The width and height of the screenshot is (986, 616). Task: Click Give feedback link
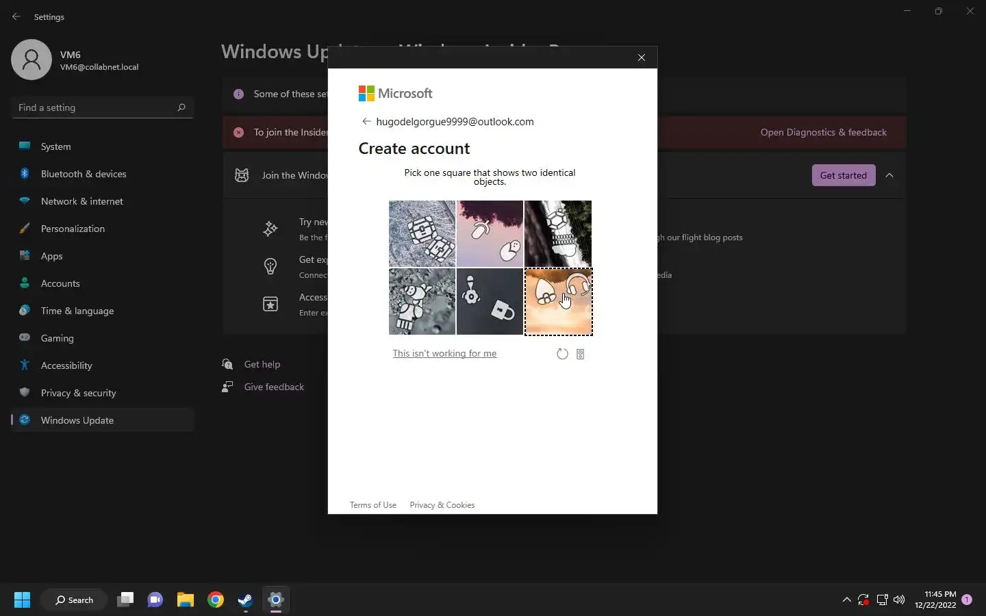(x=274, y=387)
